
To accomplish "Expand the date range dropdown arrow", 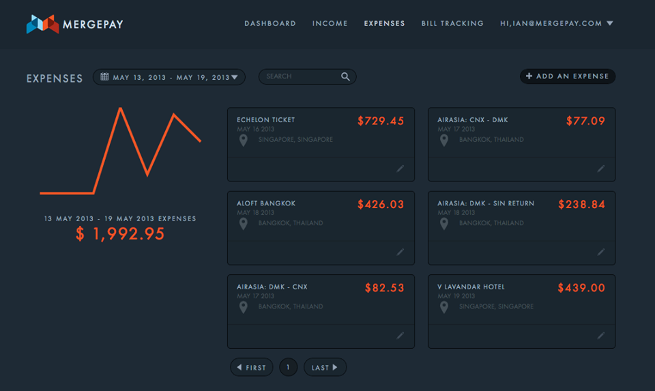I will (x=234, y=77).
